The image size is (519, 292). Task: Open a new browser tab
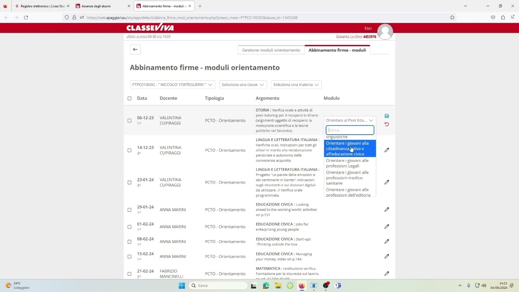point(200,6)
